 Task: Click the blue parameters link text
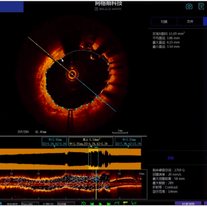click(x=171, y=158)
